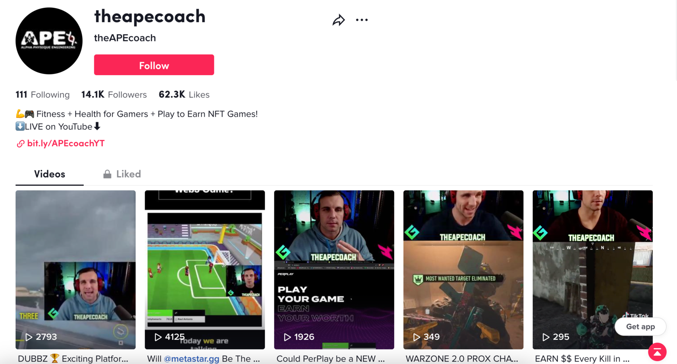This screenshot has width=677, height=364.
Task: Click the scroll-to-top red arrow button
Action: [x=657, y=352]
